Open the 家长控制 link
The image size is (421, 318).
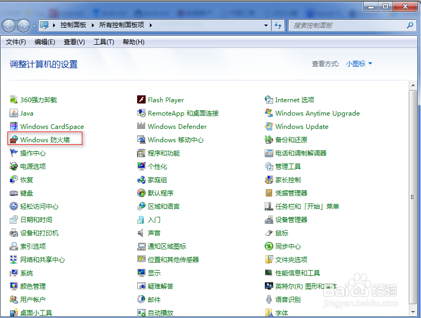tap(288, 180)
